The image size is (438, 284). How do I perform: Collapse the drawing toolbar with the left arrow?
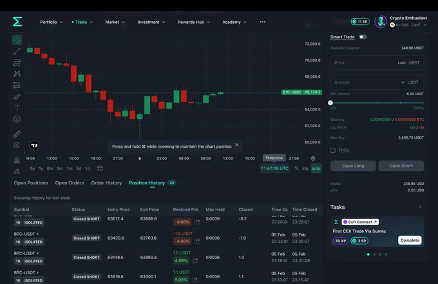click(x=24, y=153)
